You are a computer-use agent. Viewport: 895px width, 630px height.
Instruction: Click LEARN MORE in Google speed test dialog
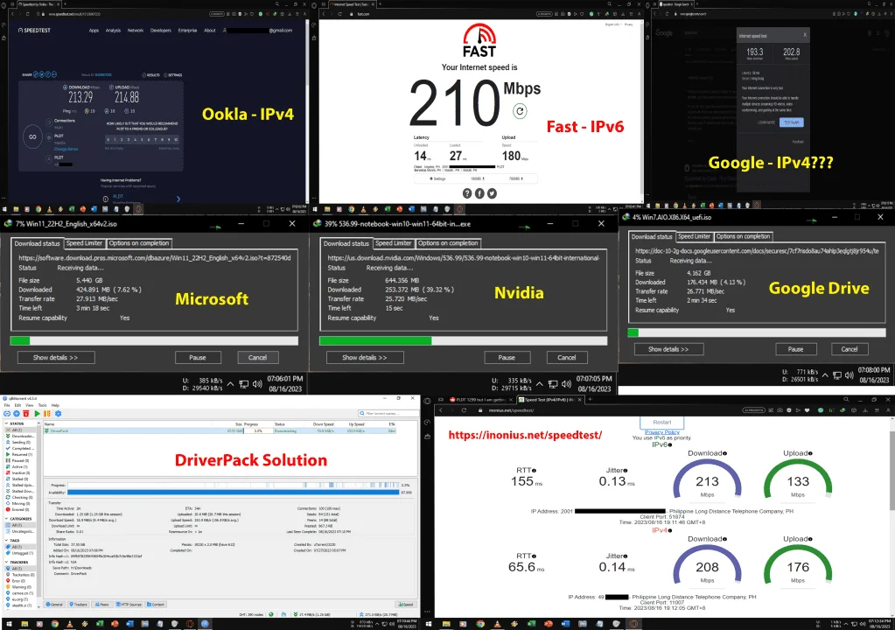(766, 122)
